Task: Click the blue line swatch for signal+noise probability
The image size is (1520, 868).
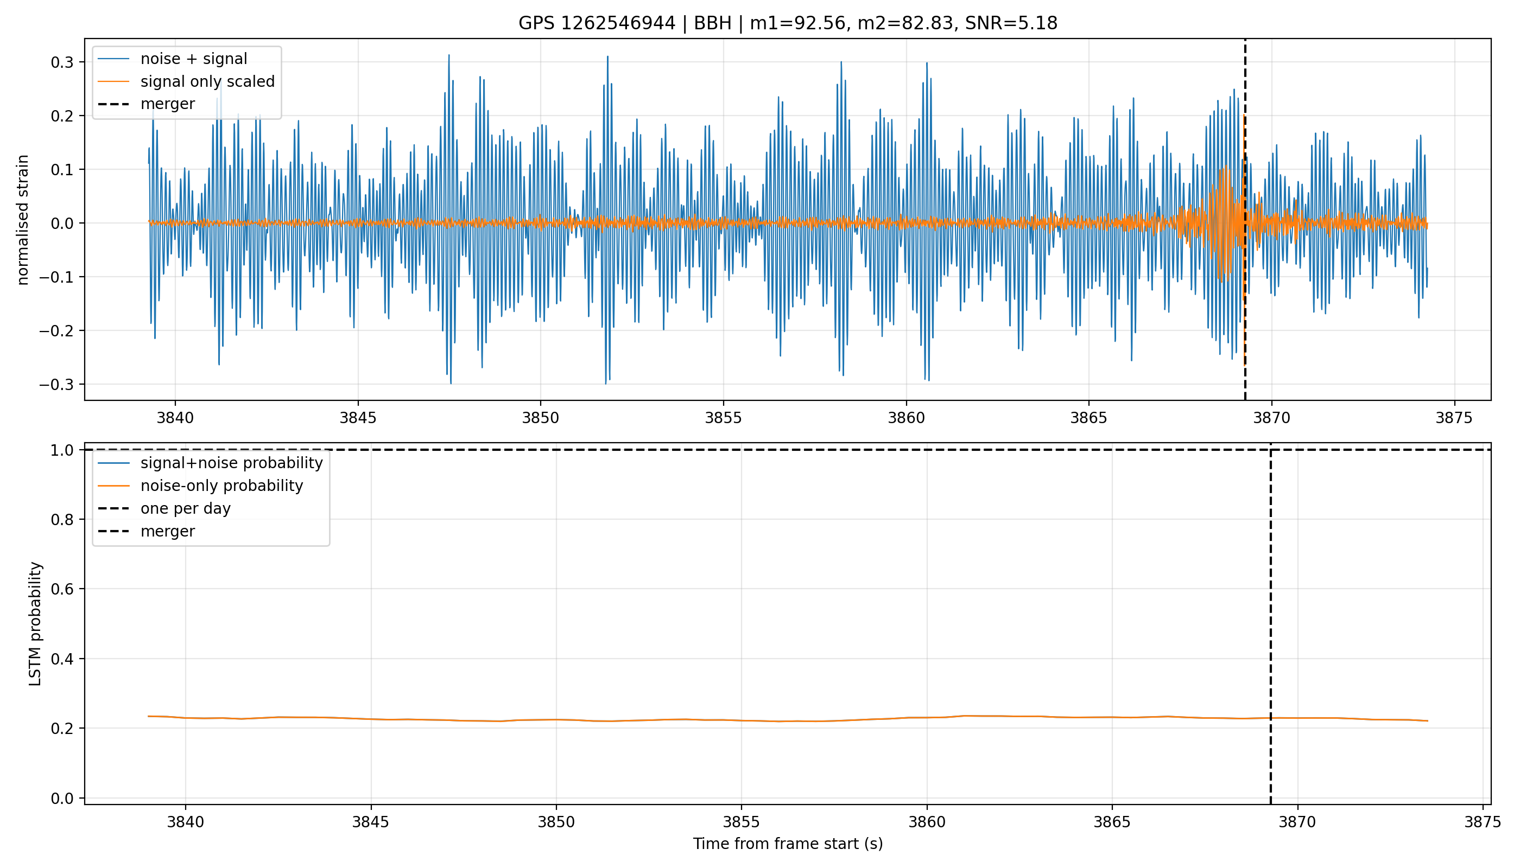Action: pos(113,463)
